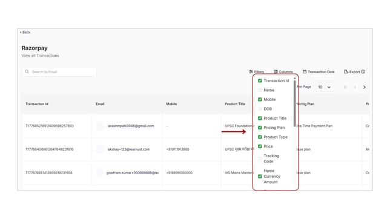Click the Product Title column header
390x219 pixels.
pyautogui.click(x=235, y=104)
